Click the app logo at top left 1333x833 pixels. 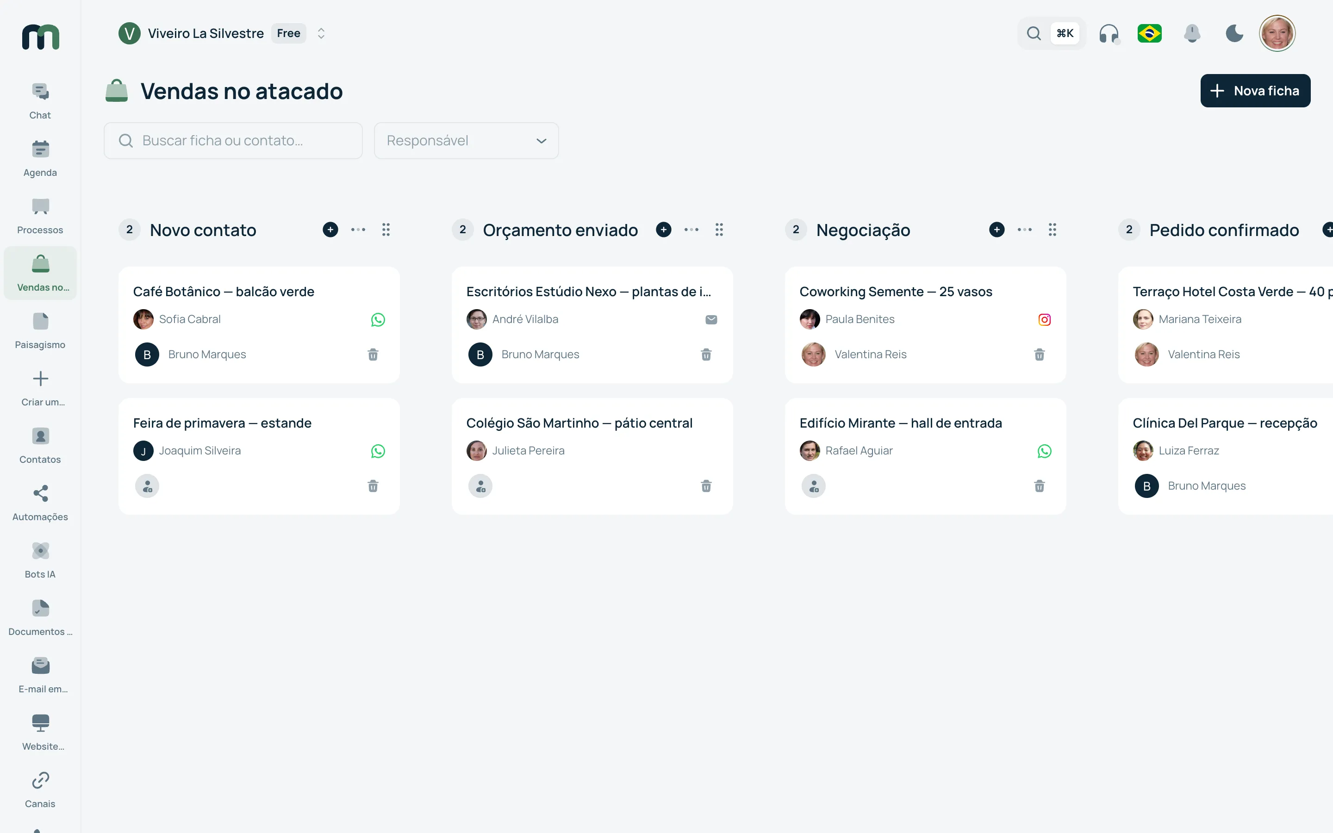click(40, 37)
